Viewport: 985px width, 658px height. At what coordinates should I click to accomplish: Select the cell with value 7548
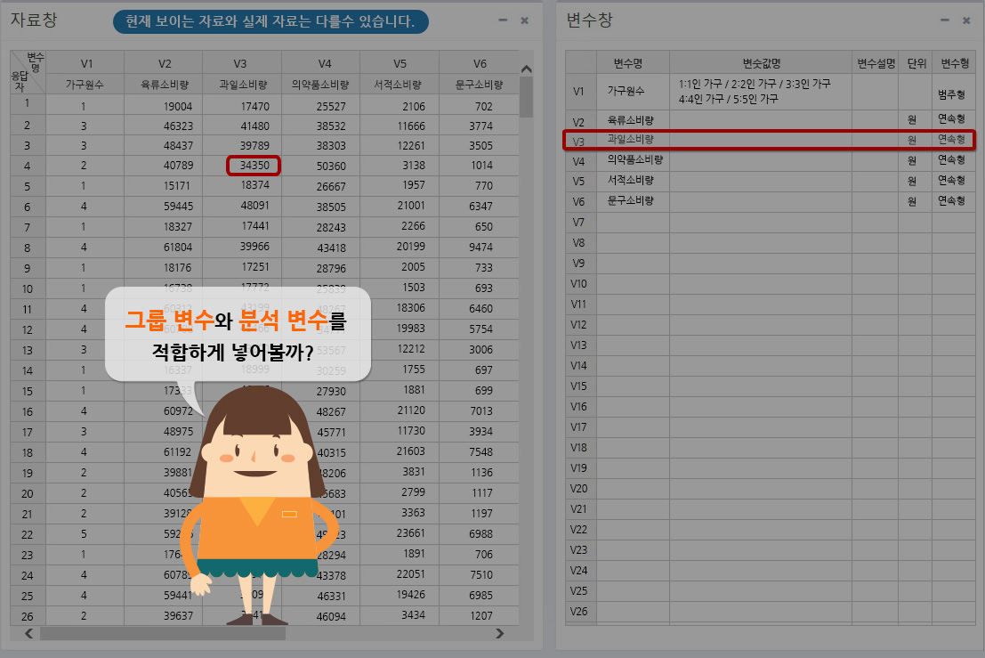pyautogui.click(x=480, y=451)
